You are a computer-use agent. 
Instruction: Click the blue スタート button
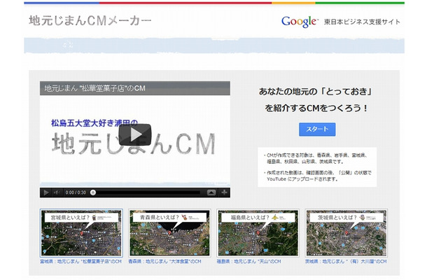tap(317, 129)
